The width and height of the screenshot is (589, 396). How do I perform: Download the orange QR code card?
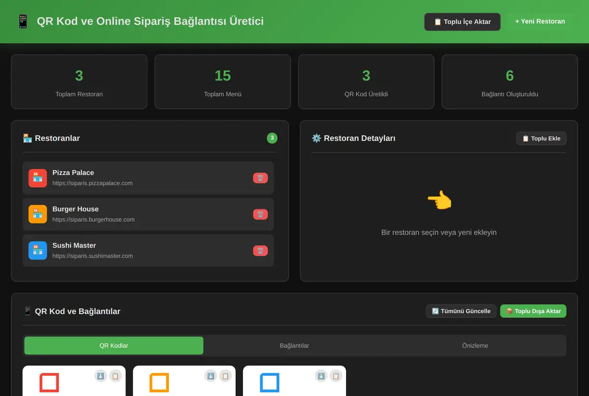[x=211, y=376]
